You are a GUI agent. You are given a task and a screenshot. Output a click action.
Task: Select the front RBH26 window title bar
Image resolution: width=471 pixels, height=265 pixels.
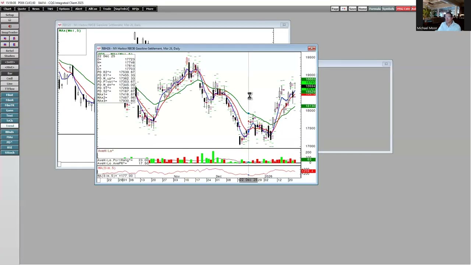pos(206,48)
